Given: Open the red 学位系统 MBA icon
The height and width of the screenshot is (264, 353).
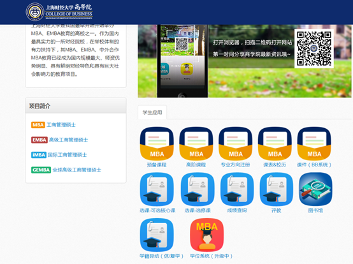Looking at the screenshot, I should (x=207, y=235).
